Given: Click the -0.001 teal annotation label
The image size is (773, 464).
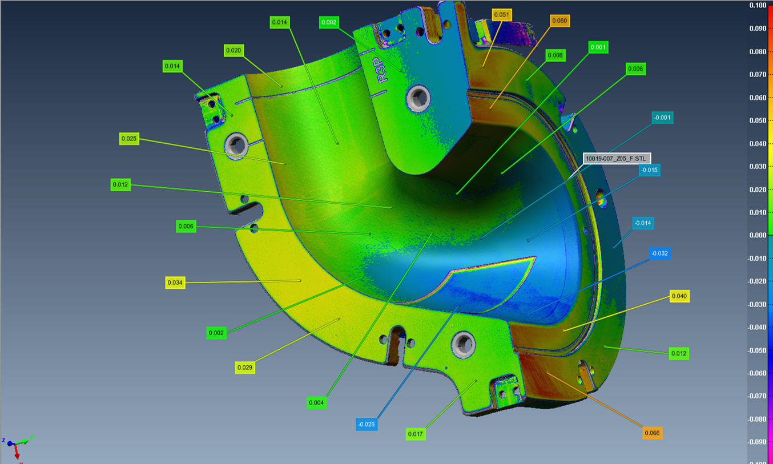Looking at the screenshot, I should [x=663, y=118].
